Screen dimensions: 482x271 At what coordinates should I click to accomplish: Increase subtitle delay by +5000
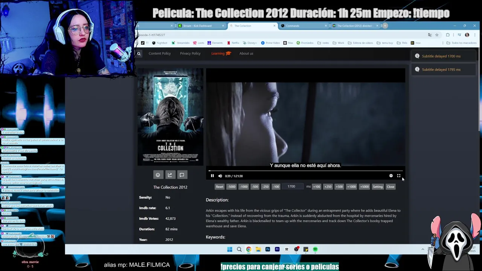(x=364, y=187)
